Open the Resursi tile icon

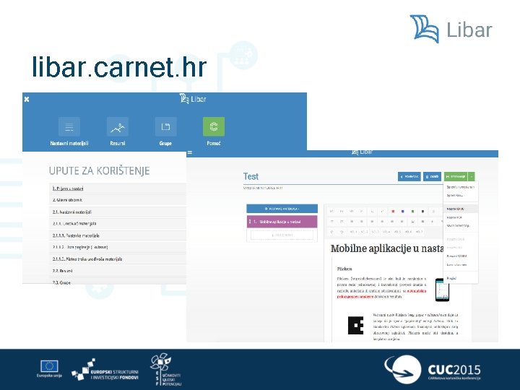(118, 126)
